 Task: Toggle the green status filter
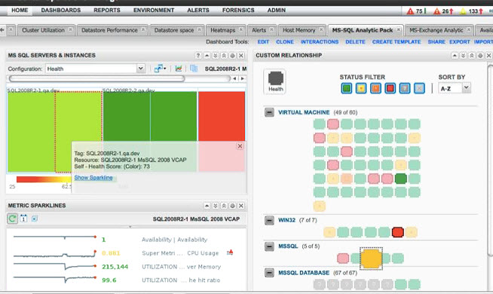click(347, 88)
